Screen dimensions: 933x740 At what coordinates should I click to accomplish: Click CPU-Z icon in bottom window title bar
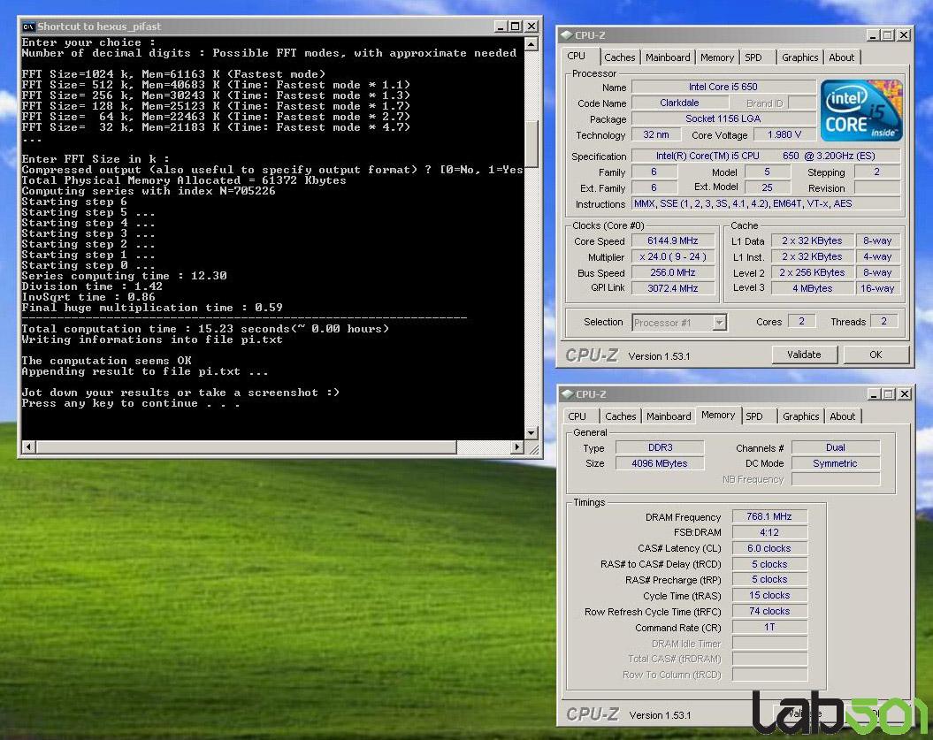coord(567,393)
